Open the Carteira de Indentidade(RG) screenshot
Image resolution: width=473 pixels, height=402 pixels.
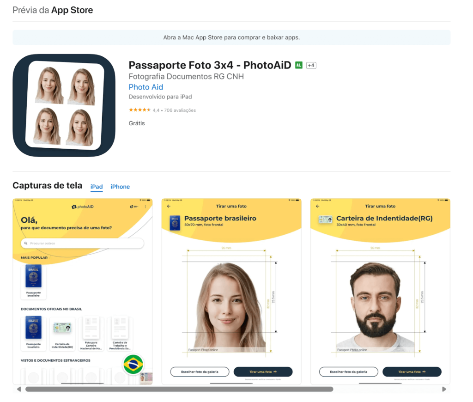click(x=380, y=292)
